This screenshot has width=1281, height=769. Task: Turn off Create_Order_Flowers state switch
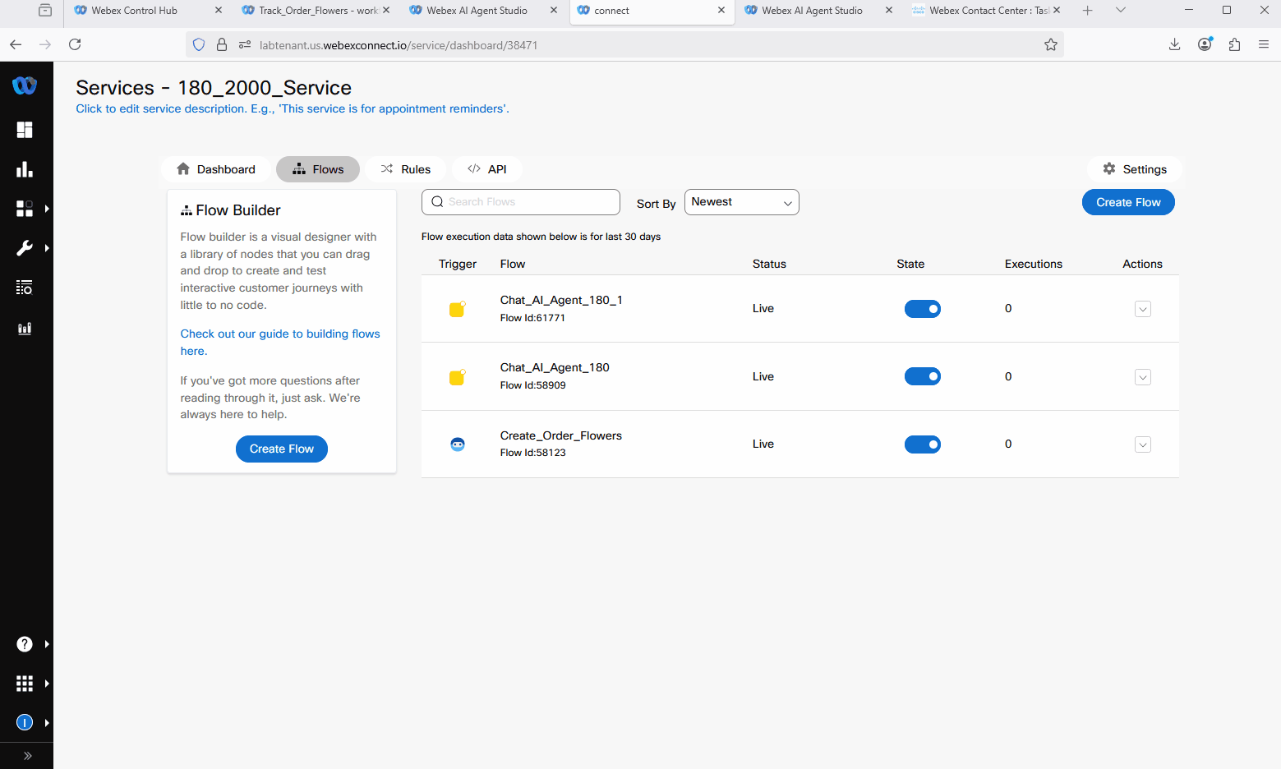pyautogui.click(x=922, y=444)
